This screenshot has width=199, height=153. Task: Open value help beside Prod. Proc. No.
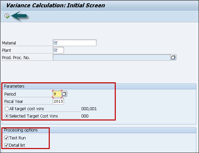(x=173, y=57)
